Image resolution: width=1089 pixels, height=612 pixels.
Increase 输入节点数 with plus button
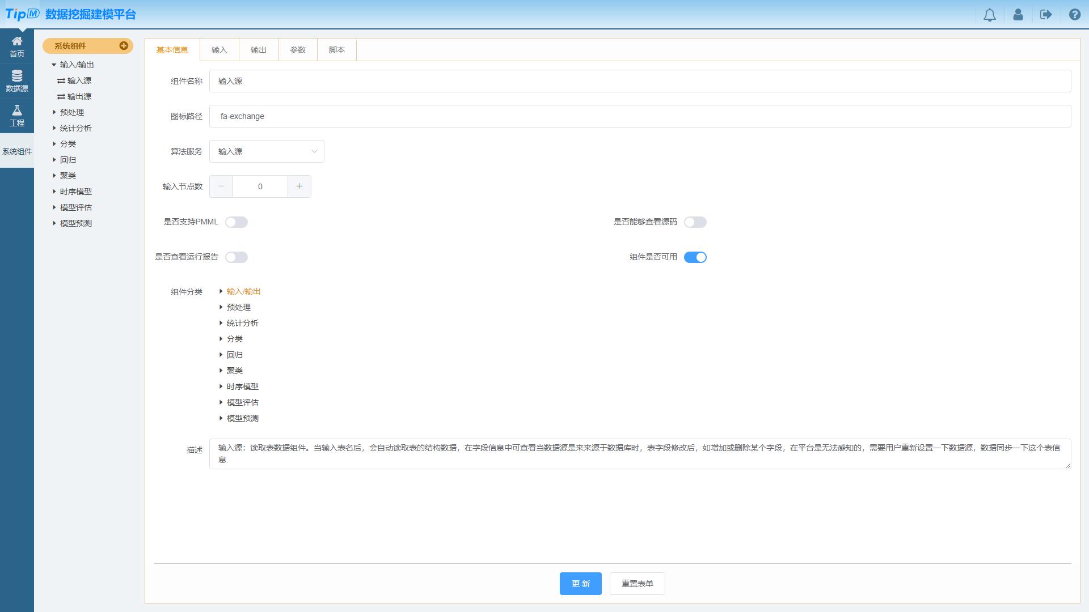299,186
